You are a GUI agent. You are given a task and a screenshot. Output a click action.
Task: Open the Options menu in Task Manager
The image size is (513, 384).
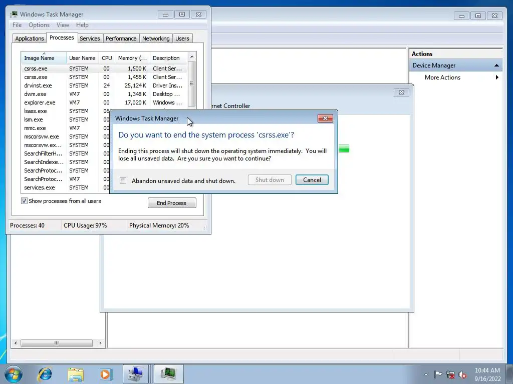39,25
